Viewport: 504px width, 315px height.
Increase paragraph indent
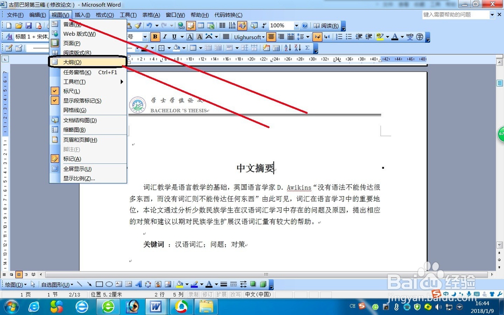pos(369,37)
